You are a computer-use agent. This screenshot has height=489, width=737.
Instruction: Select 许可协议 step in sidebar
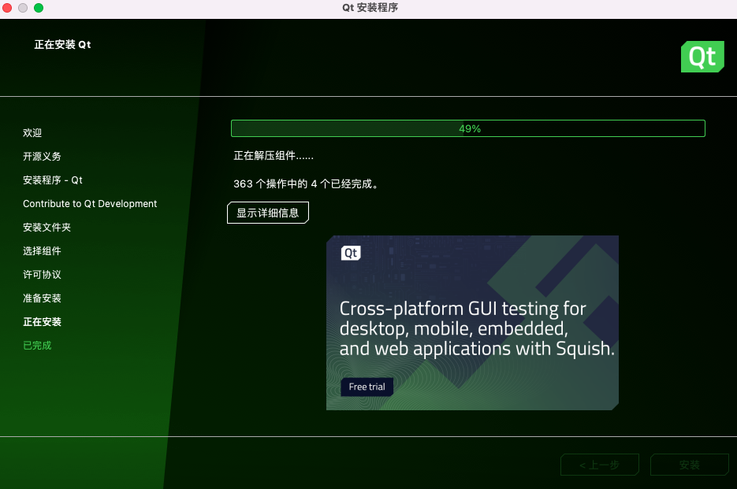[42, 274]
